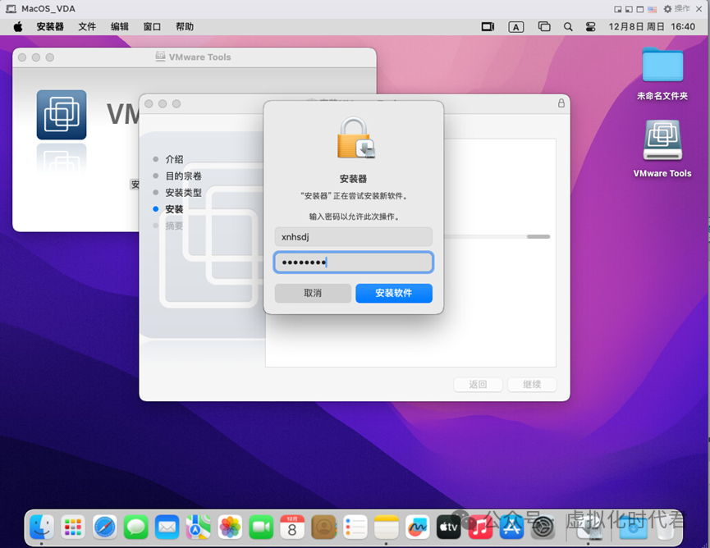Select the 目的宗卷 step in installer sidebar
The height and width of the screenshot is (548, 710).
click(183, 176)
